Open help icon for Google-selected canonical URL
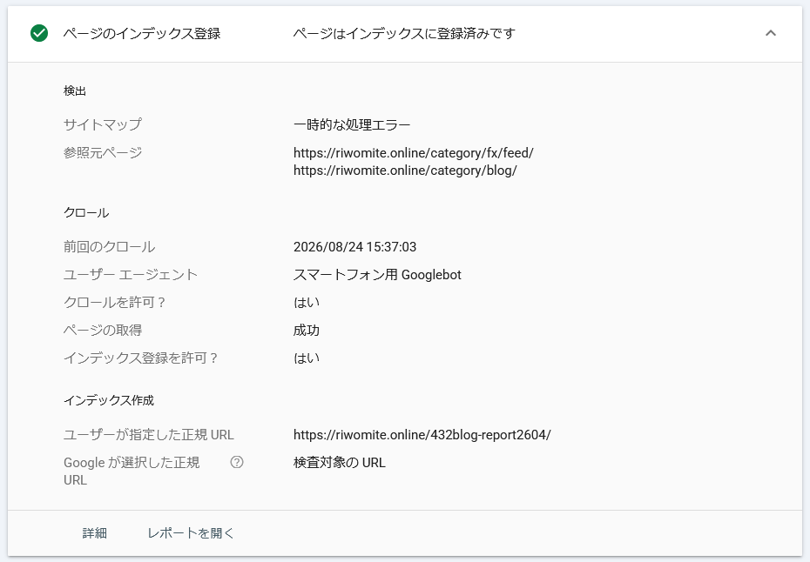The width and height of the screenshot is (810, 562). (237, 463)
